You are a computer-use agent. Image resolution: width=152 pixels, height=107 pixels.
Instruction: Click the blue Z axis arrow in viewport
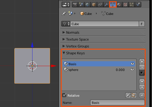point(32,45)
